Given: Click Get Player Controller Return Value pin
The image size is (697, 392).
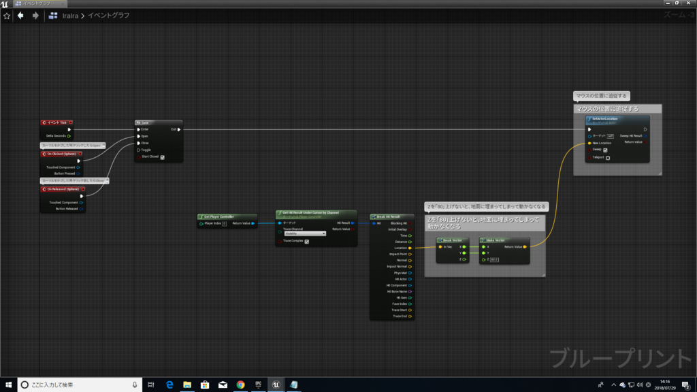Looking at the screenshot, I should pos(253,223).
